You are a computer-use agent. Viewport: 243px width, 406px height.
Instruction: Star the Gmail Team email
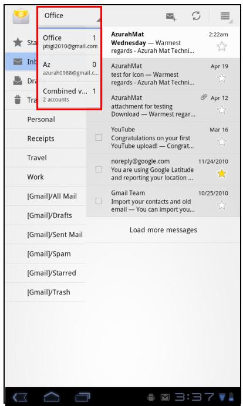(222, 205)
